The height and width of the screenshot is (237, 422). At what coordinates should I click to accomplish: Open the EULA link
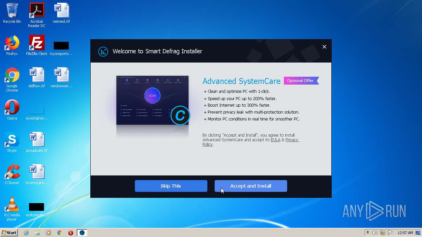click(x=276, y=140)
